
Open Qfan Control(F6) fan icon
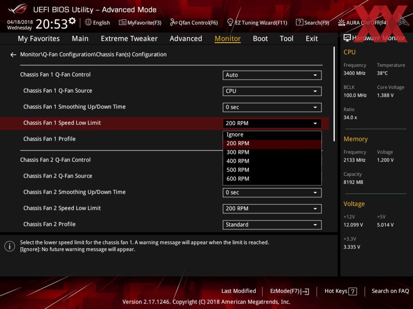click(x=173, y=22)
